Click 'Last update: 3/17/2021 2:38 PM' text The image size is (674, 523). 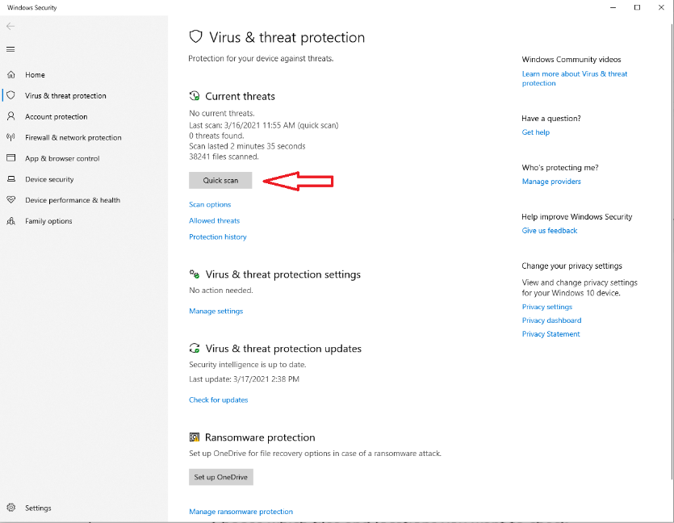click(x=244, y=379)
